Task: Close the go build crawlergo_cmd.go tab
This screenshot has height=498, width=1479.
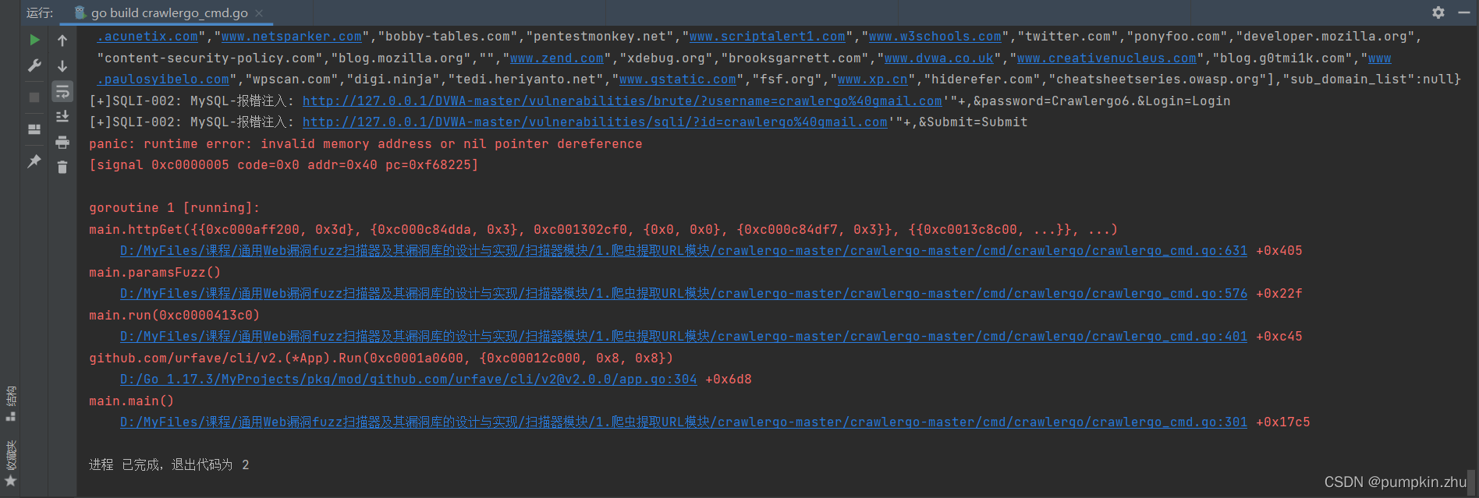Action: tap(259, 13)
